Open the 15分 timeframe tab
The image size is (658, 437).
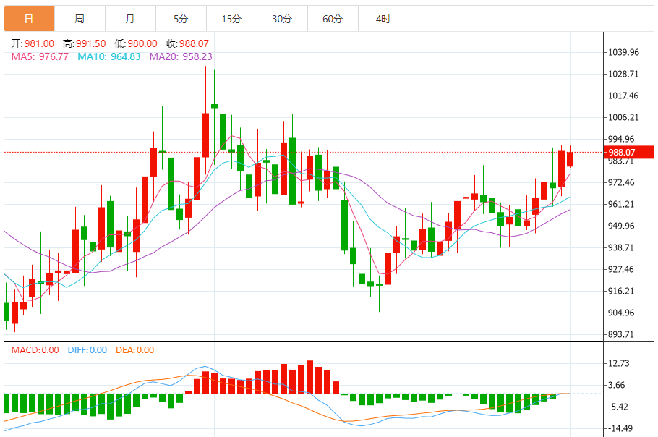pyautogui.click(x=231, y=19)
